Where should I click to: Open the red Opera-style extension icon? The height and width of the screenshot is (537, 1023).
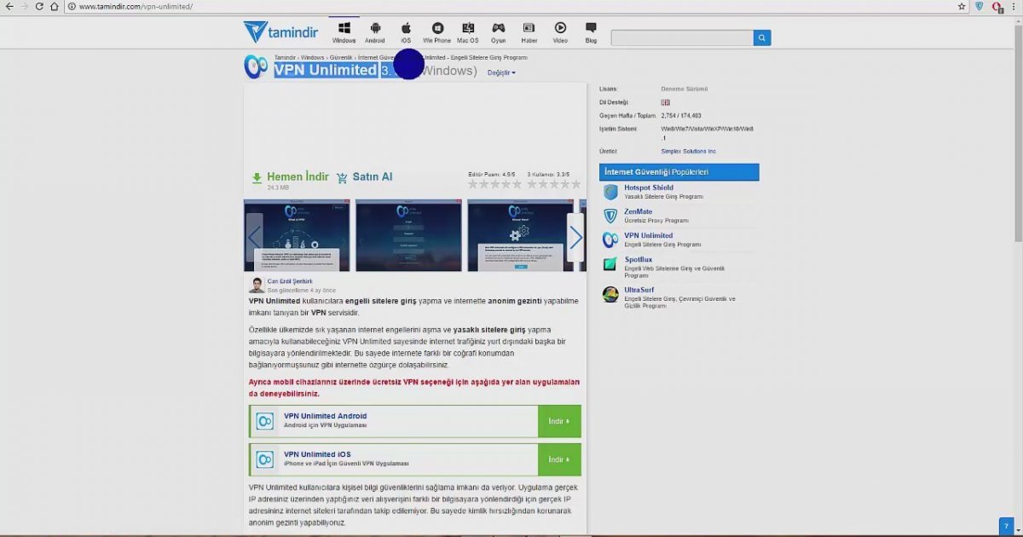[997, 7]
